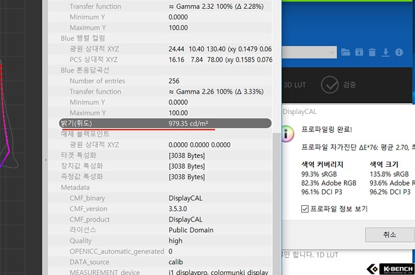Click the 96.2% DCI P3 gamut volume text

(390, 192)
